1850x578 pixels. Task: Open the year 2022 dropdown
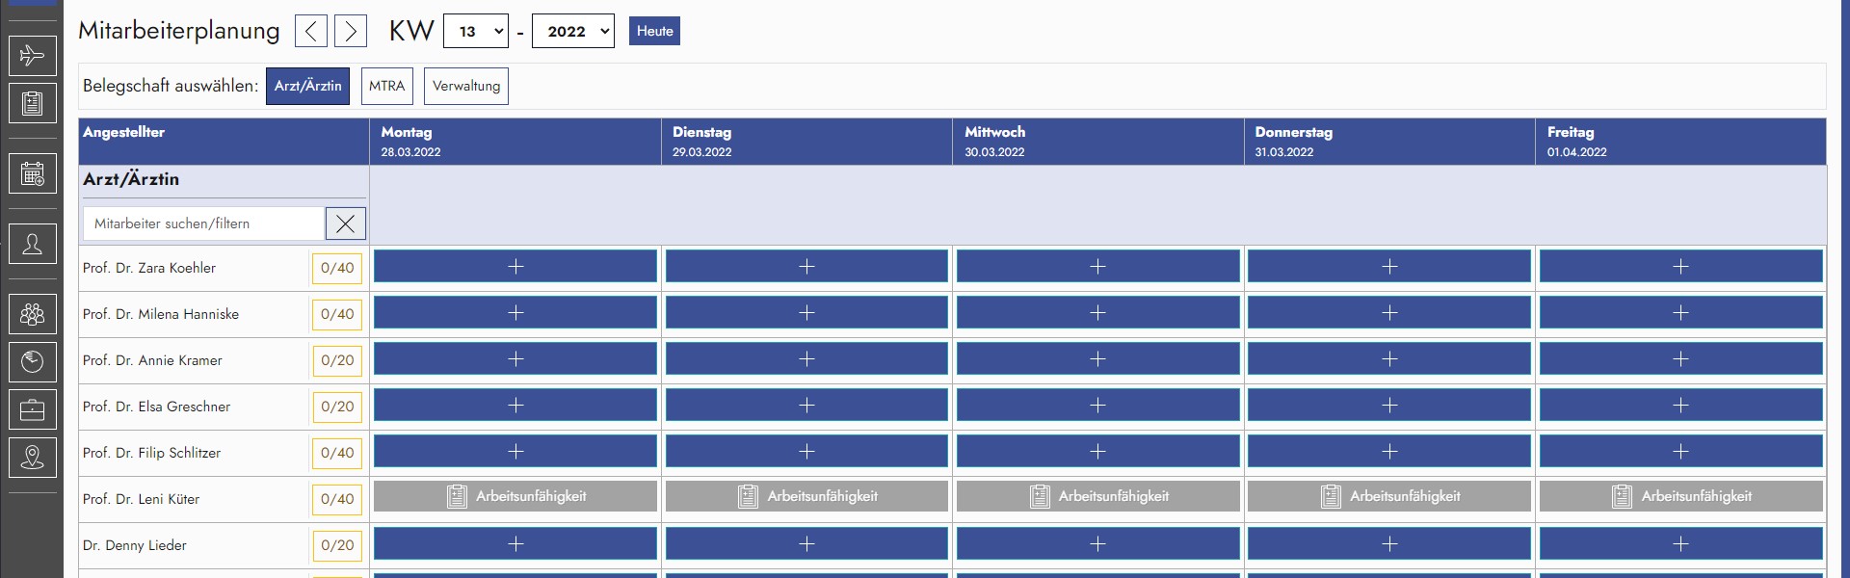[x=573, y=32]
